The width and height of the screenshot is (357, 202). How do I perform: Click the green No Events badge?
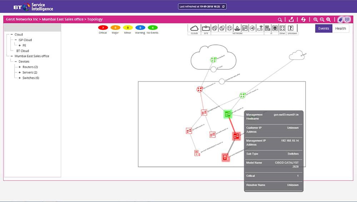pyautogui.click(x=153, y=28)
